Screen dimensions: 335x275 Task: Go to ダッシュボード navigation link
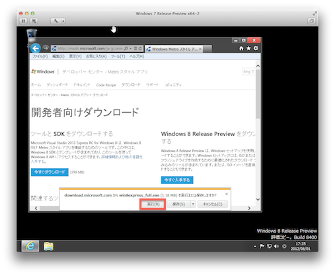point(57,85)
